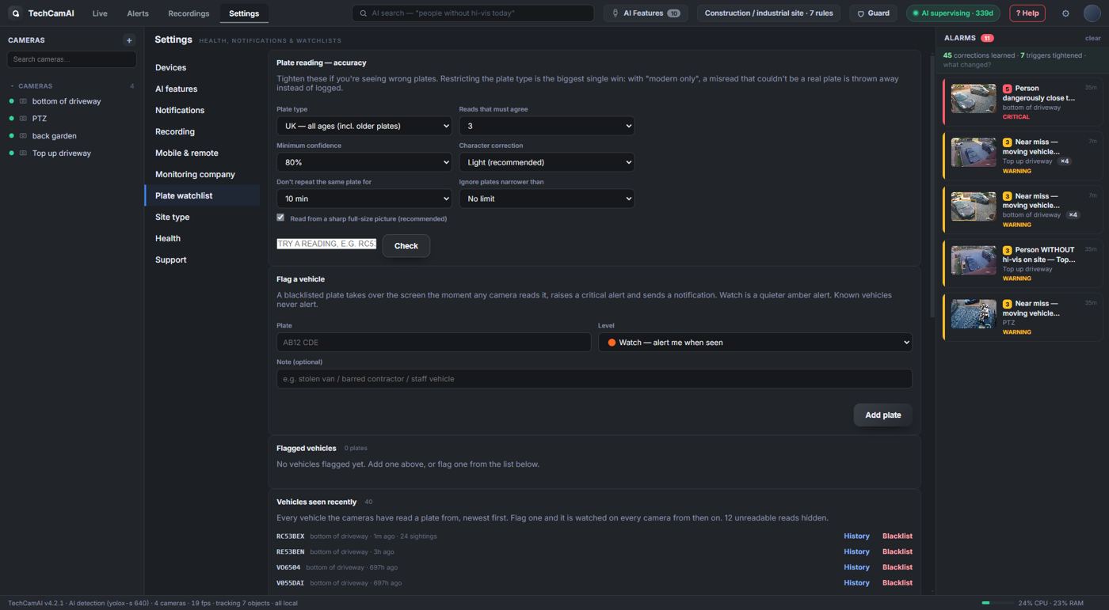The image size is (1109, 610).
Task: Click the 'what changed?' link
Action: (x=967, y=65)
